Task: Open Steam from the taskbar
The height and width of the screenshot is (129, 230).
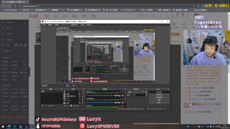Action: (20, 126)
